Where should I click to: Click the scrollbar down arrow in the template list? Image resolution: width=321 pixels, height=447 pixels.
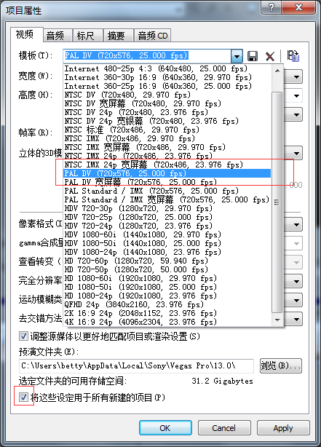pyautogui.click(x=277, y=320)
